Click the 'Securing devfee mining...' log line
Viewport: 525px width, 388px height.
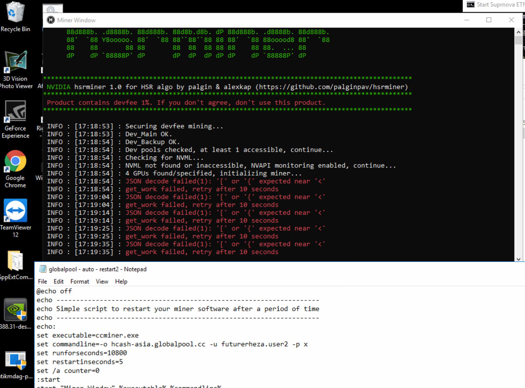pyautogui.click(x=135, y=126)
